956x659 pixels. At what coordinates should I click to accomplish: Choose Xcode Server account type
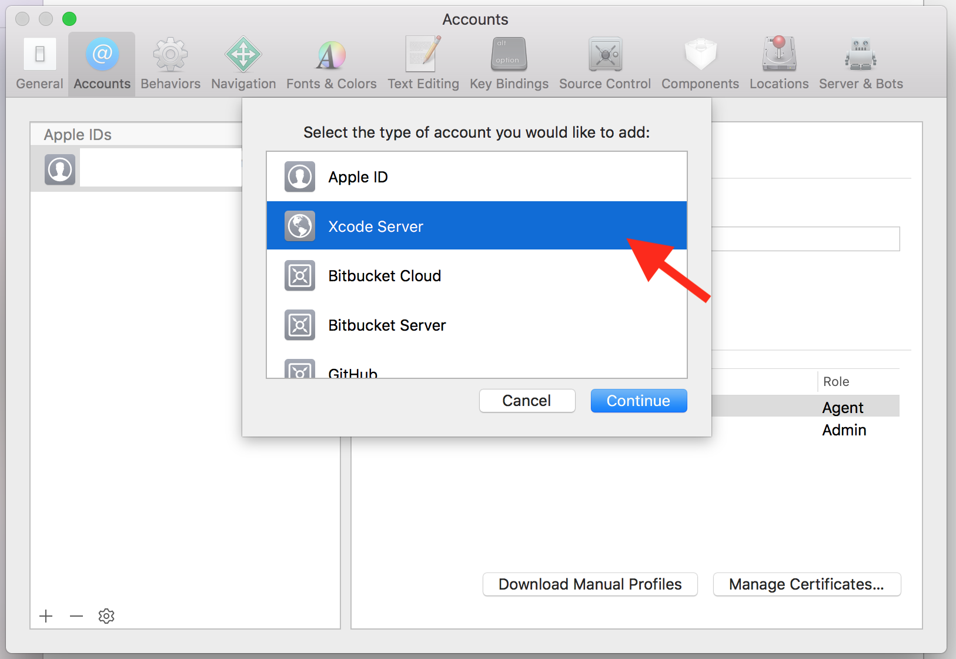point(477,226)
